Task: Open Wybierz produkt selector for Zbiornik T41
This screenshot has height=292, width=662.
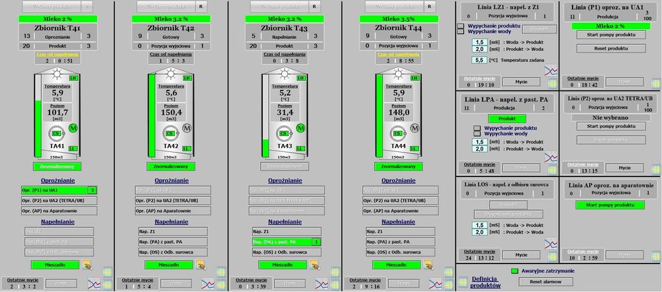Action: (x=51, y=7)
